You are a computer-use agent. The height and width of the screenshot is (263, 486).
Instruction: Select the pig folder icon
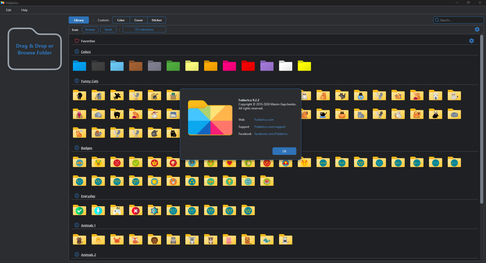point(229,239)
